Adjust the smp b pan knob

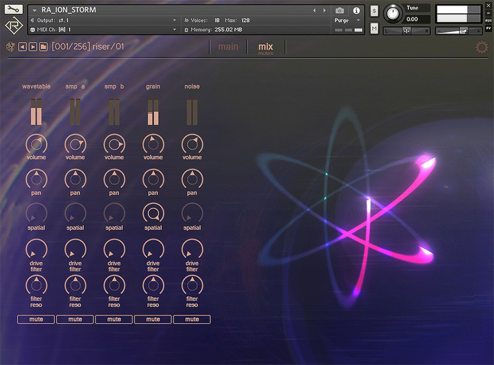114,179
